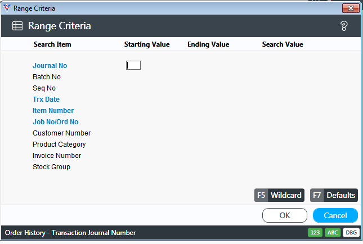The image size is (363, 244).
Task: Click the Stock Group search item
Action: point(51,167)
